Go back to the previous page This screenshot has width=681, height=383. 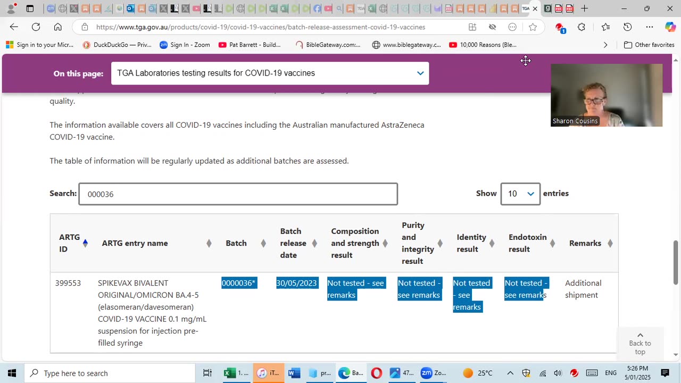tap(14, 27)
